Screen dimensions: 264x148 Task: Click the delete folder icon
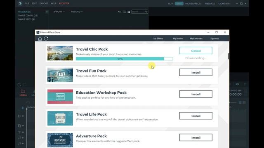25,85
